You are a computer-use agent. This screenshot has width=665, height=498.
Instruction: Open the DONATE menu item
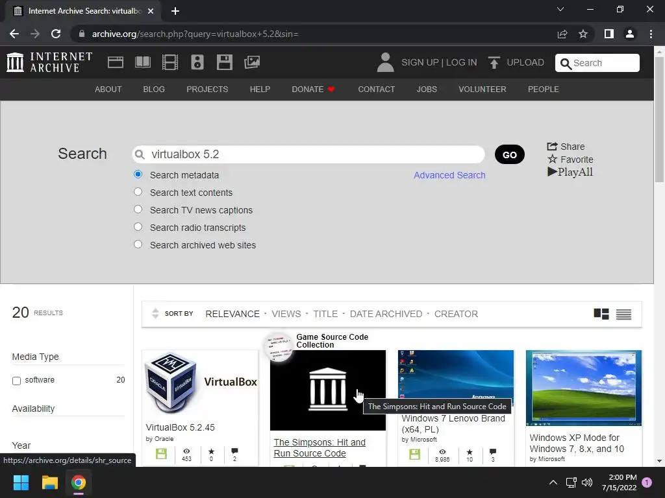pyautogui.click(x=314, y=89)
